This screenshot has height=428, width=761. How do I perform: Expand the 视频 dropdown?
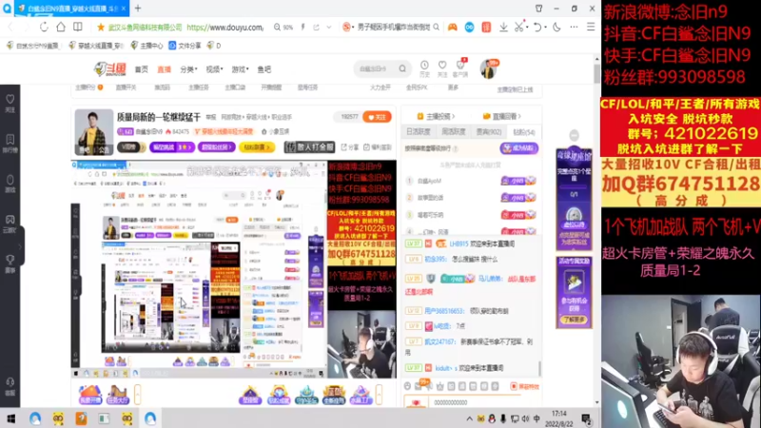(x=214, y=69)
